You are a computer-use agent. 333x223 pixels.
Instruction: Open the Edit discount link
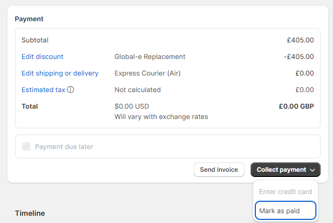coord(42,56)
